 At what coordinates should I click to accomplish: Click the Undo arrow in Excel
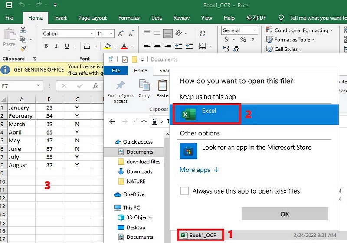pyautogui.click(x=21, y=5)
